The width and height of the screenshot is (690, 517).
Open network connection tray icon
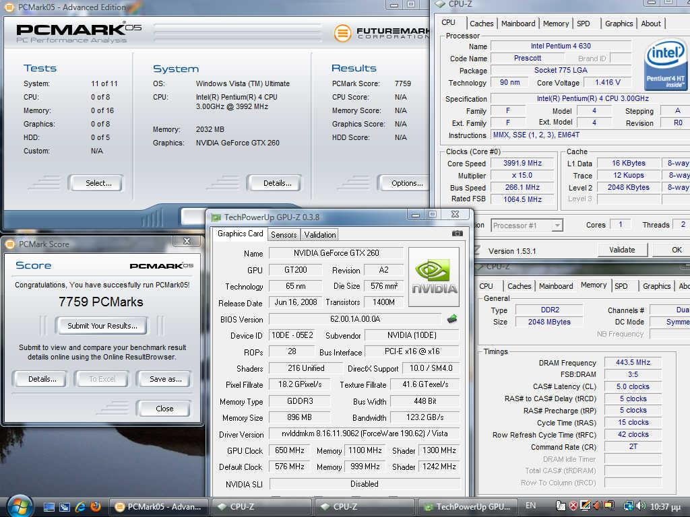[629, 506]
